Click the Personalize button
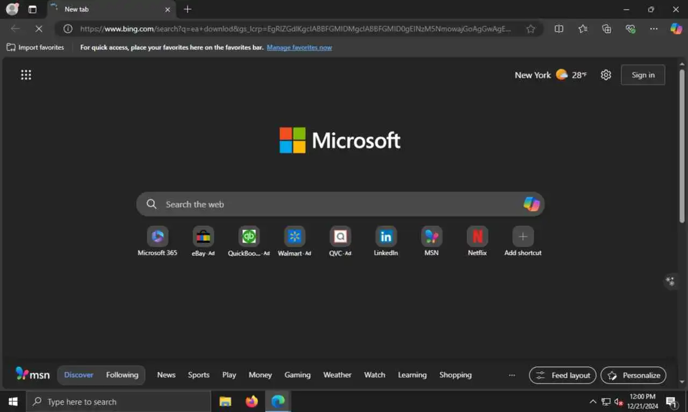 [634, 375]
